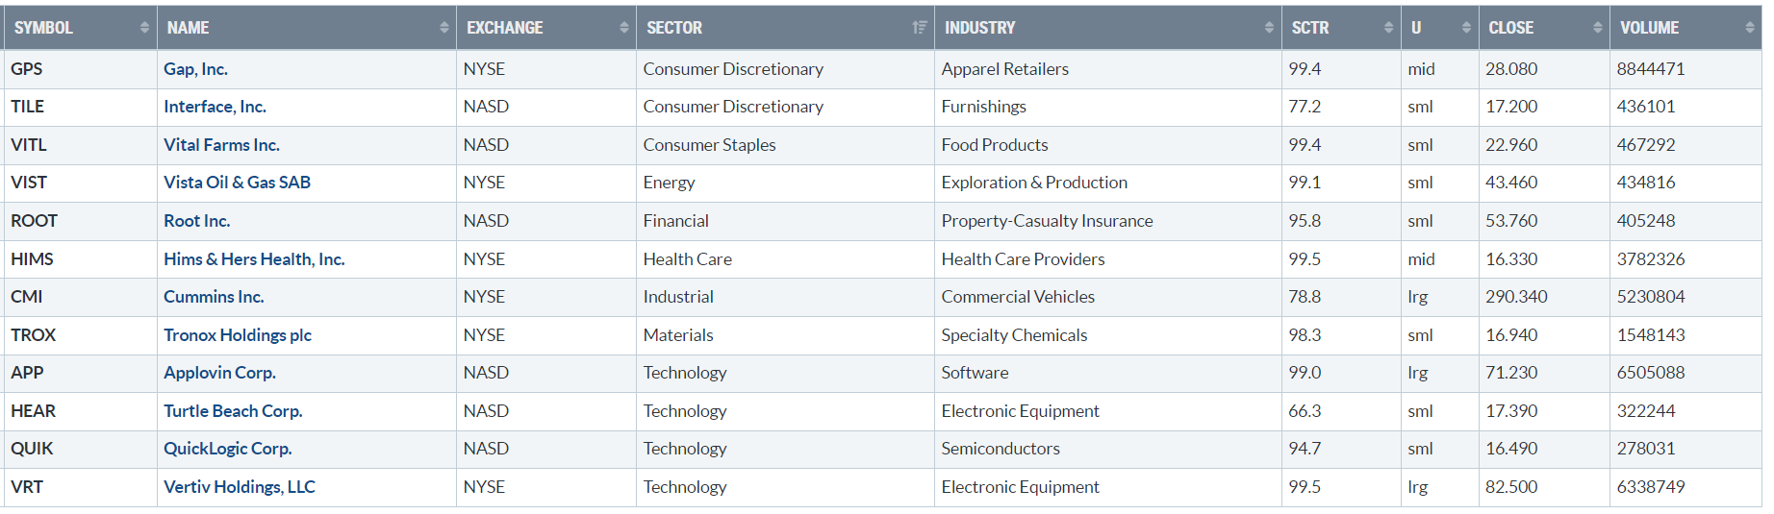Open the Gap, Inc. link
Viewport: 1774px width, 514px height.
[195, 69]
